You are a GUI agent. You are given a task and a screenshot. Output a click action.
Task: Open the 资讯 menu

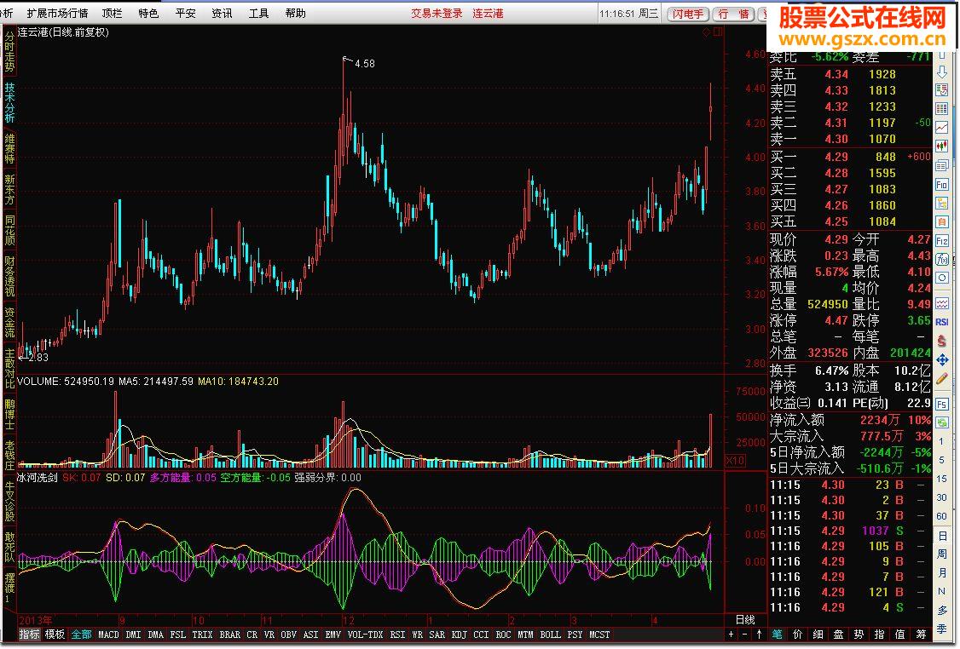pos(223,13)
